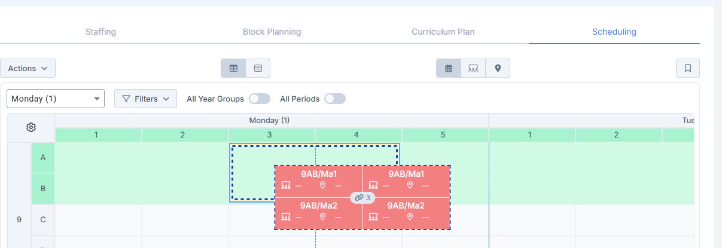Expand the Actions dropdown

click(x=28, y=68)
